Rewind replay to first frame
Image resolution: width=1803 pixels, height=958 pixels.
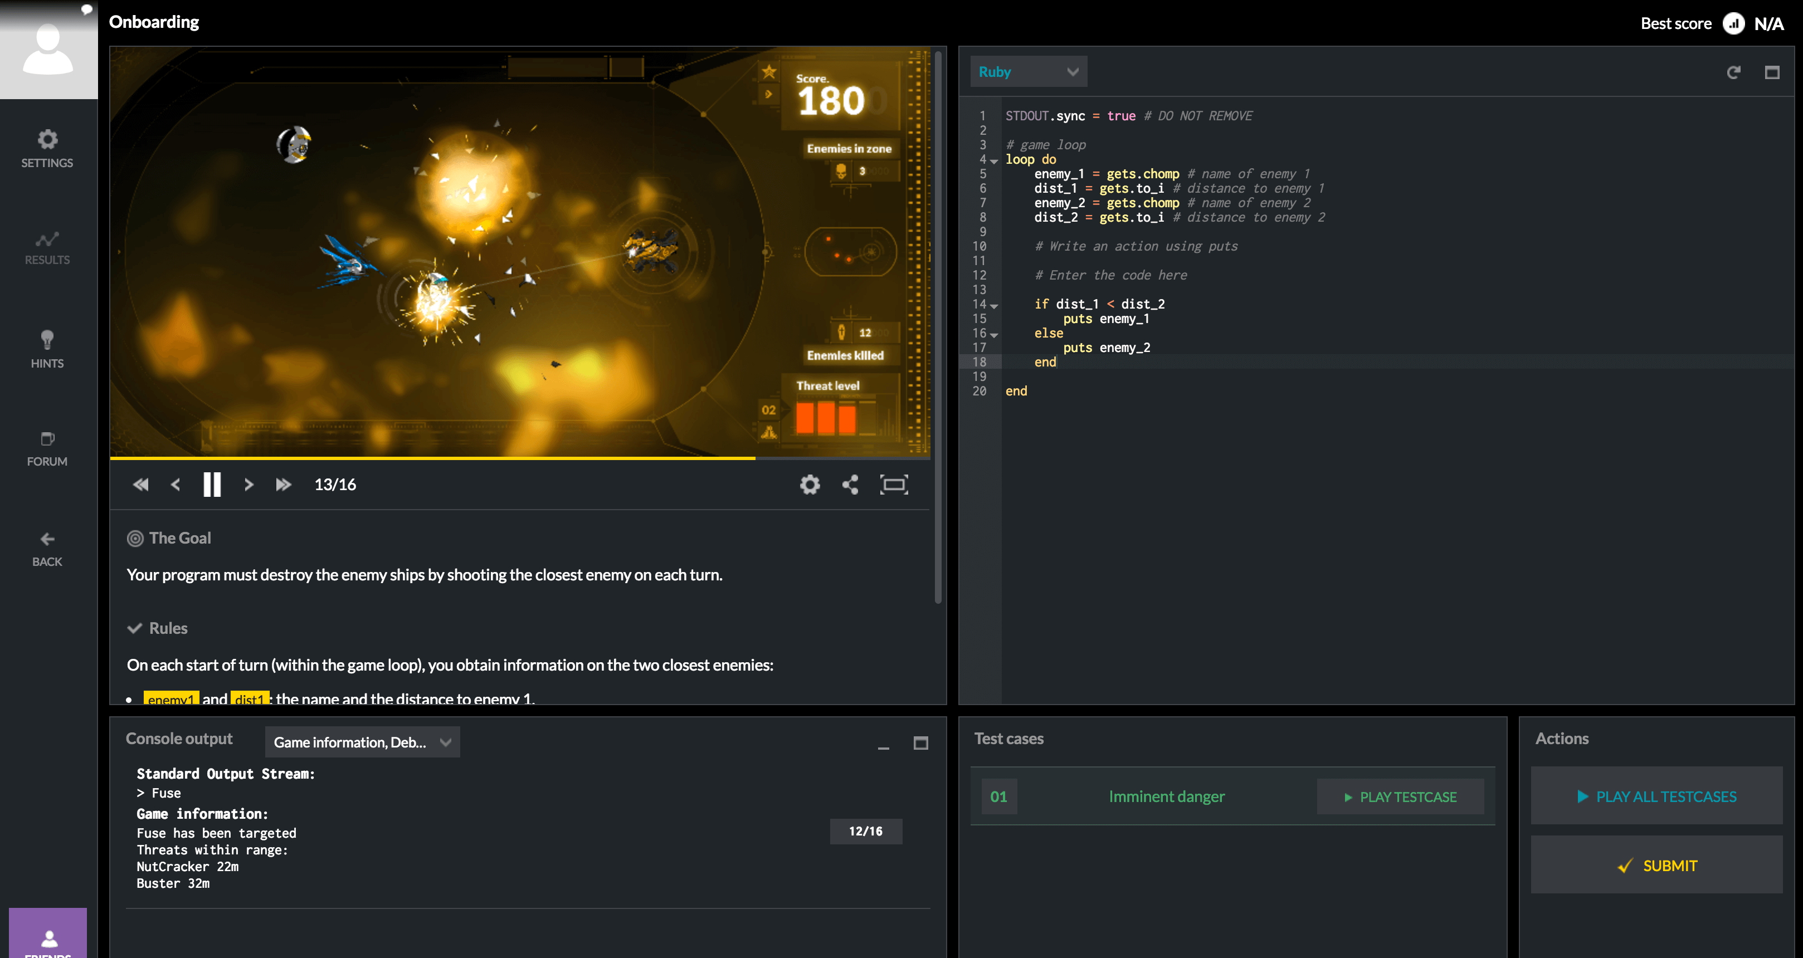point(140,484)
